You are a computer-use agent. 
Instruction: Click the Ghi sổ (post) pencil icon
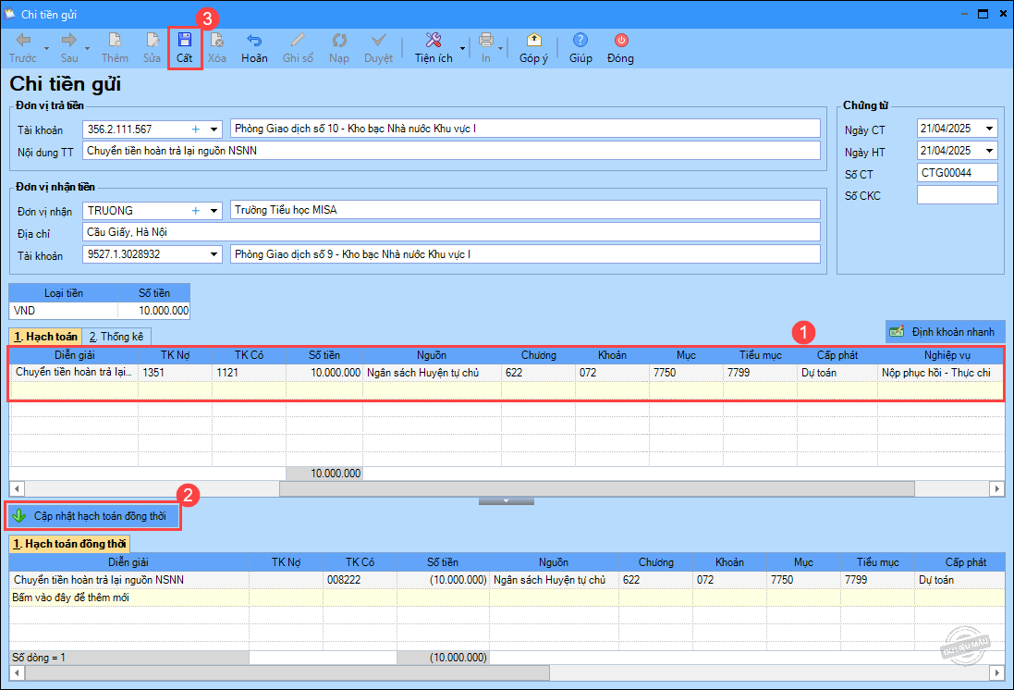(x=298, y=41)
